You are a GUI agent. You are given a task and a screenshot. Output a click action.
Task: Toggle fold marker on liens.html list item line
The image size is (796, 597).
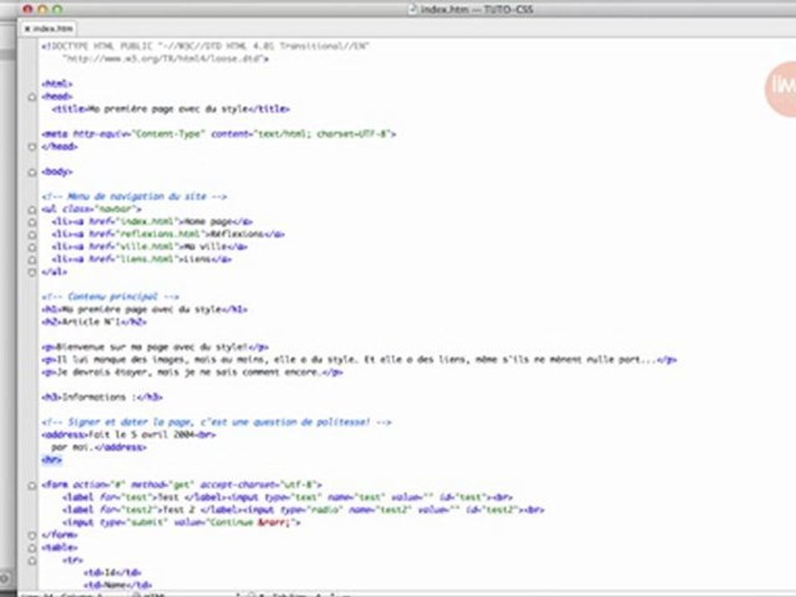pos(32,260)
